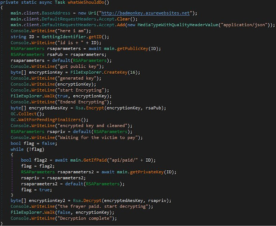The image size is (276, 226).
Task: Click FileExplorer.Walk(true, encryptionKey) line
Action: coord(61,96)
